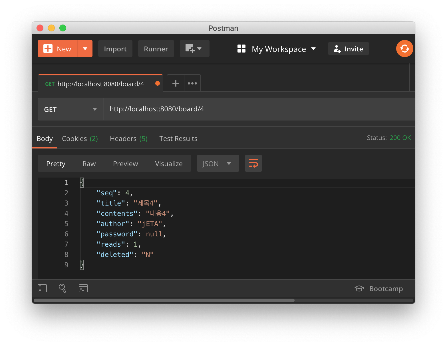447x346 pixels.
Task: Open the Postman console icon
Action: pyautogui.click(x=83, y=288)
